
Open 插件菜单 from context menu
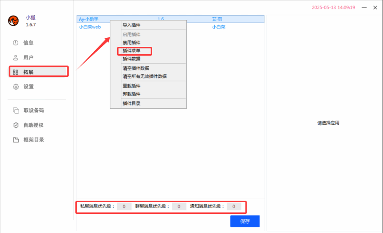coord(131,51)
